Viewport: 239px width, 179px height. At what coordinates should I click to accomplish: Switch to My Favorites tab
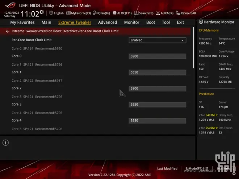pos(22,22)
